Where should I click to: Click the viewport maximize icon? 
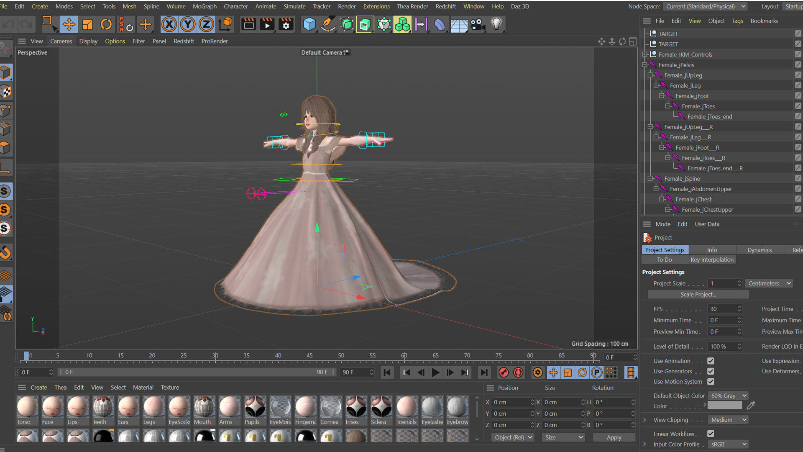(633, 41)
